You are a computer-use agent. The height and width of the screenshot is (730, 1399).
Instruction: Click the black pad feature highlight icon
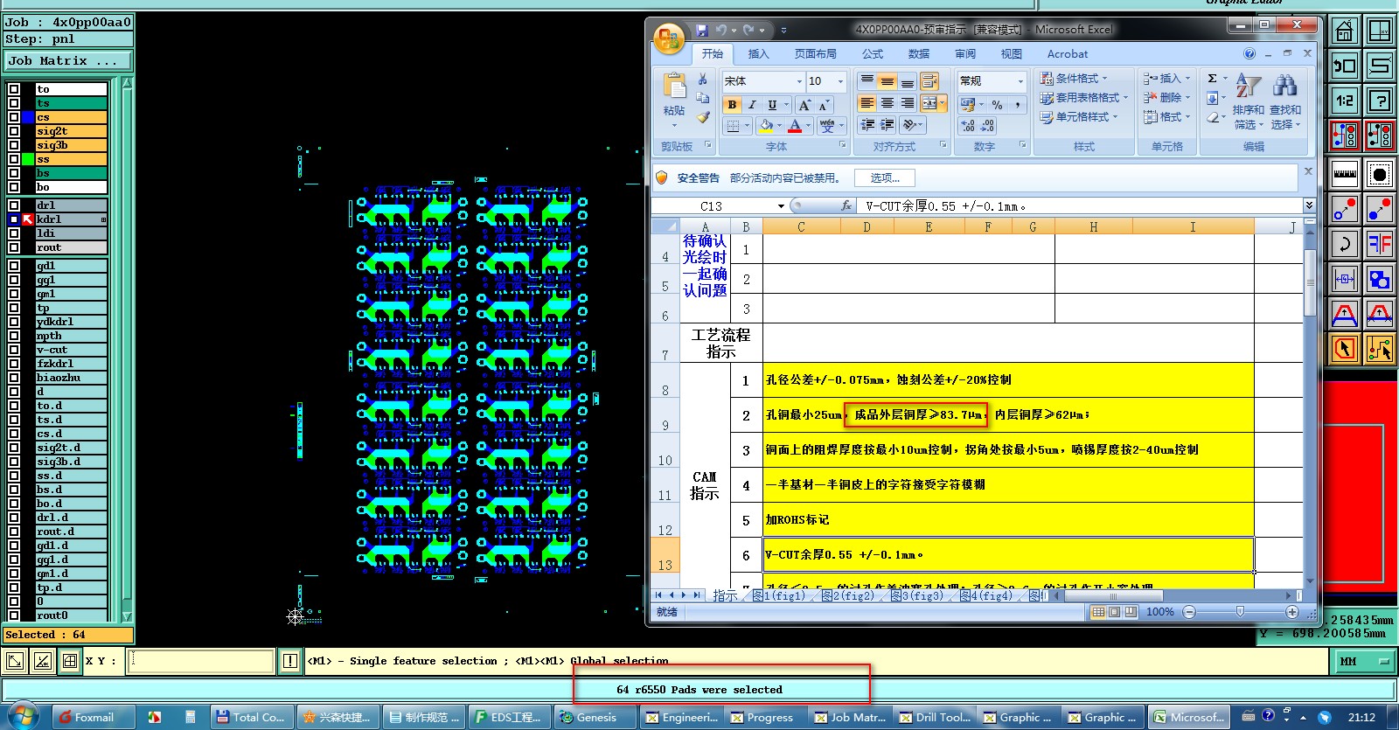[1380, 175]
